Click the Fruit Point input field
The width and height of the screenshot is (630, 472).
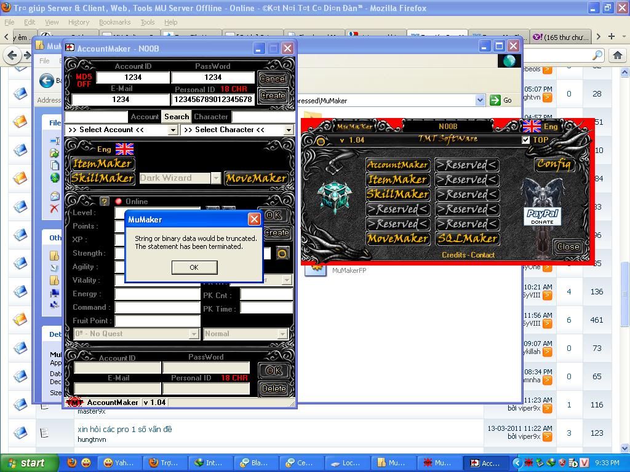157,320
